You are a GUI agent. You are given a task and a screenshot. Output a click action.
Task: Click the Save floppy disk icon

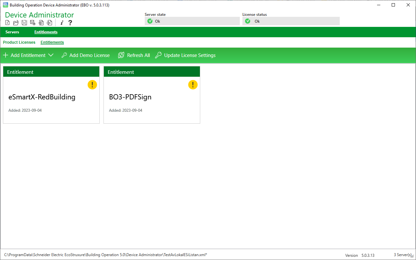pos(24,23)
